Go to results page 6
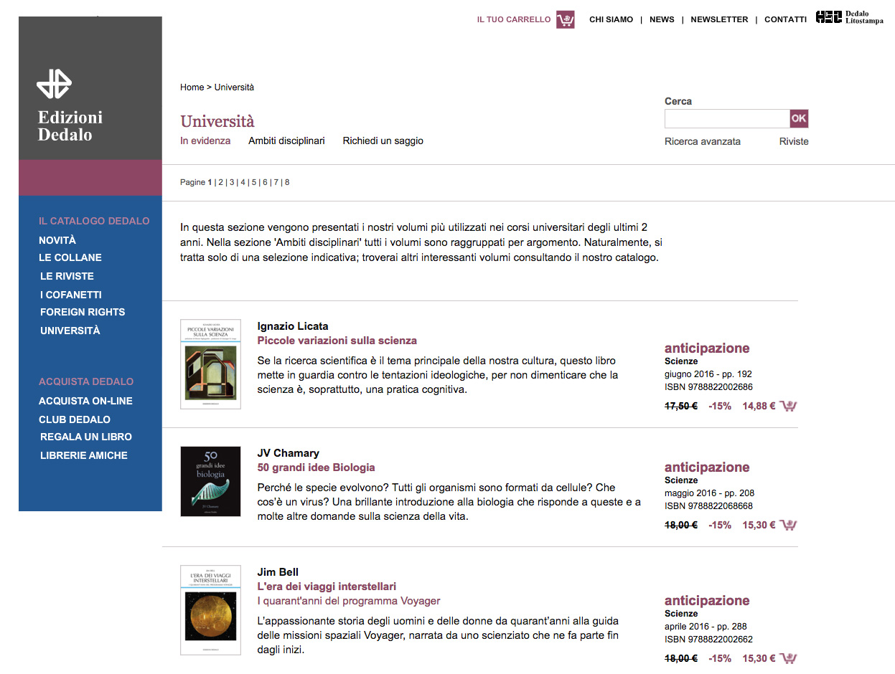This screenshot has height=674, width=895. (265, 182)
